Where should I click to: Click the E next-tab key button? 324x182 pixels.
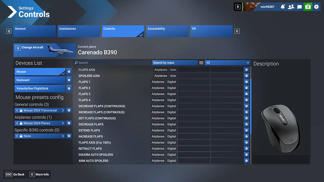pos(237,31)
